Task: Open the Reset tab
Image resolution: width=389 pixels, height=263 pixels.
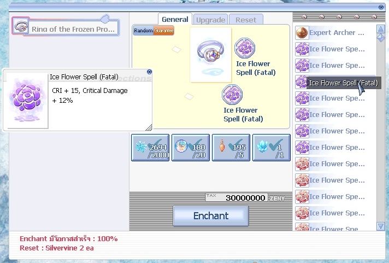Action: [245, 20]
